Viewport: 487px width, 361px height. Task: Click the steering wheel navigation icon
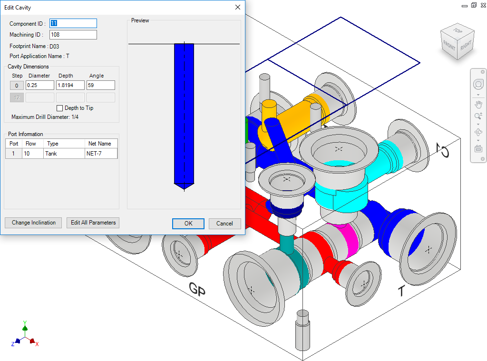(x=478, y=85)
